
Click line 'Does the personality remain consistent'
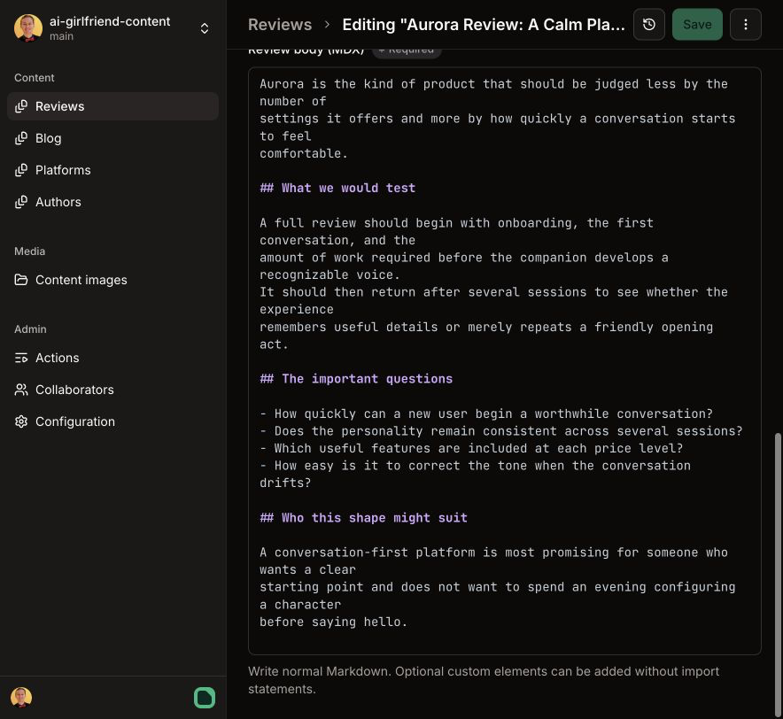click(x=501, y=431)
